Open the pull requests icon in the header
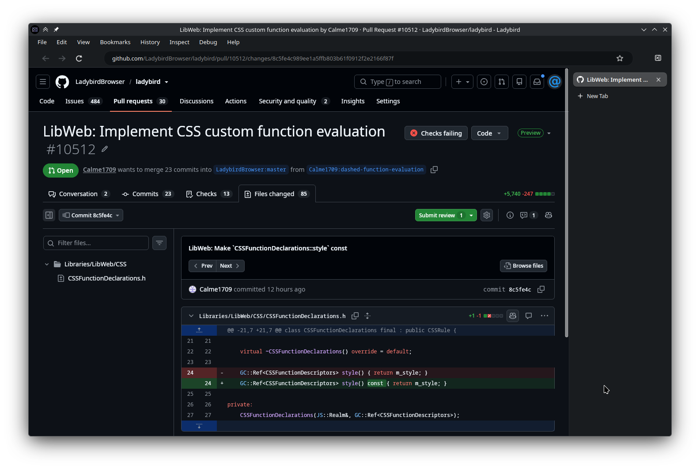 [502, 82]
